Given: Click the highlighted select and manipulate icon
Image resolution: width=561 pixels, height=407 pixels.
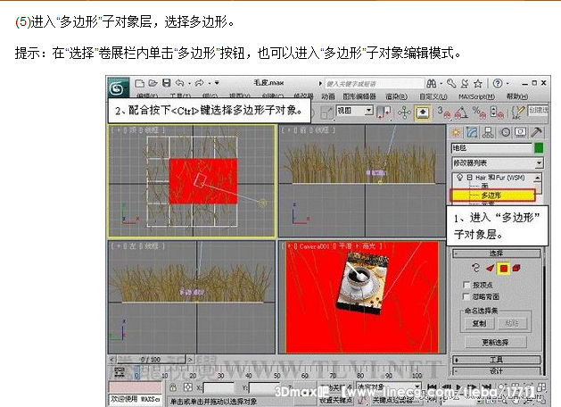Looking at the screenshot, I should click(423, 112).
